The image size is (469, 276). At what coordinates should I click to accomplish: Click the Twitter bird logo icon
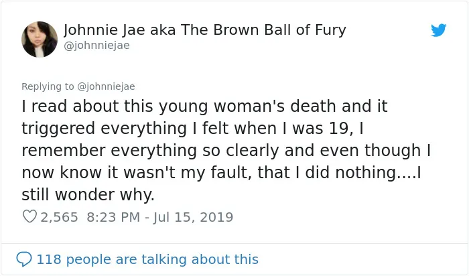tap(438, 30)
